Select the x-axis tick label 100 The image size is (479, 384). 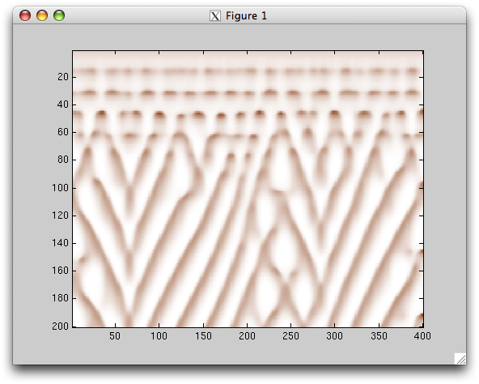[159, 336]
